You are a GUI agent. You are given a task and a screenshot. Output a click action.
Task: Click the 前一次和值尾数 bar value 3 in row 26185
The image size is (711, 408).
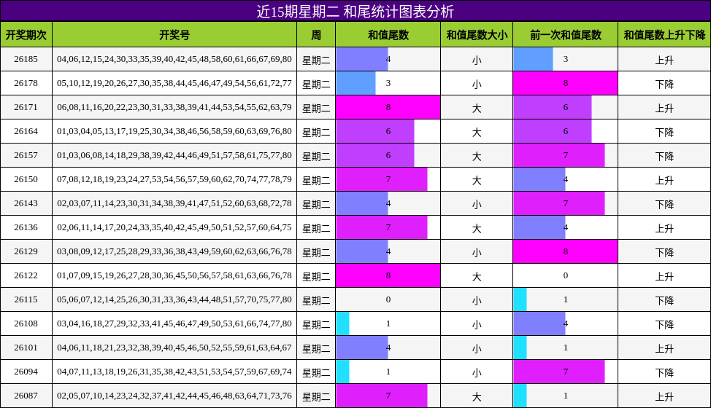[x=533, y=59]
